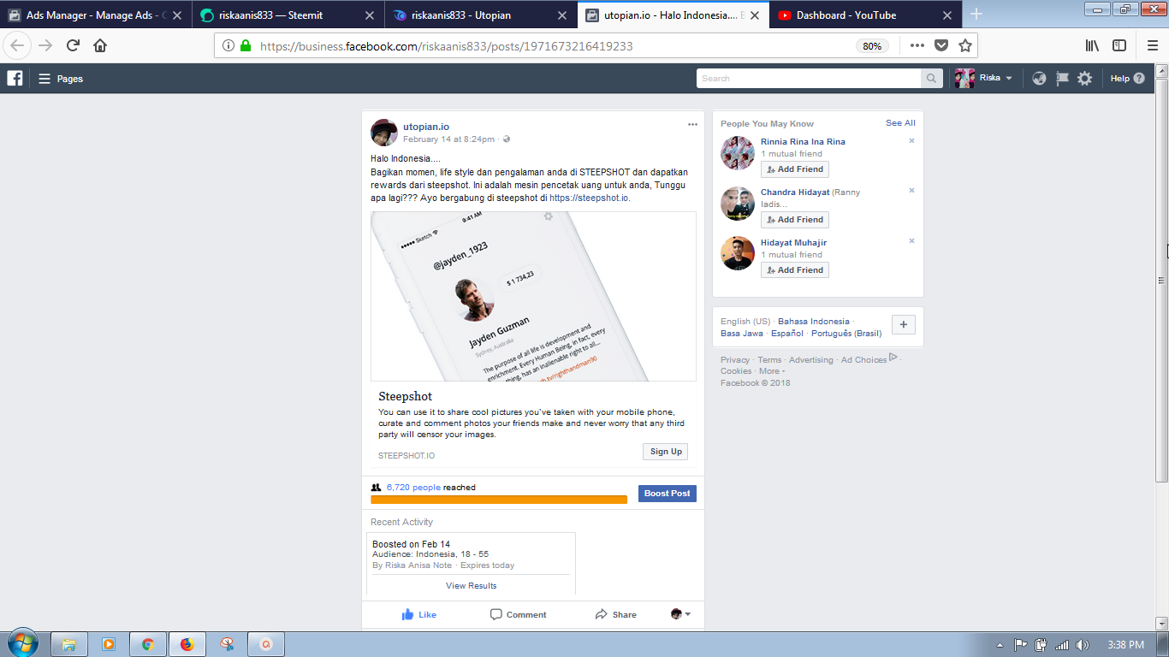Open See All people suggestions
Screen dimensions: 1169x657
pyautogui.click(x=900, y=123)
